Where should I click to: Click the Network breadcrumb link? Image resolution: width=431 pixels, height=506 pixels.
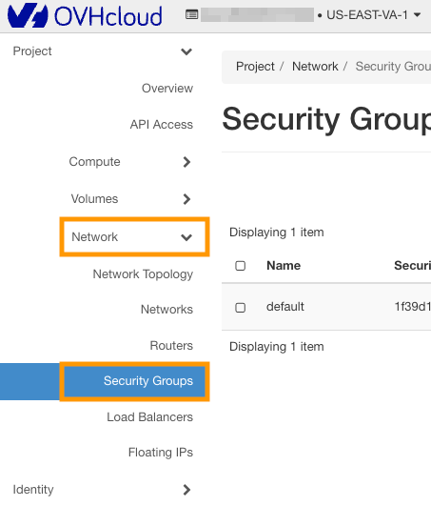point(315,67)
